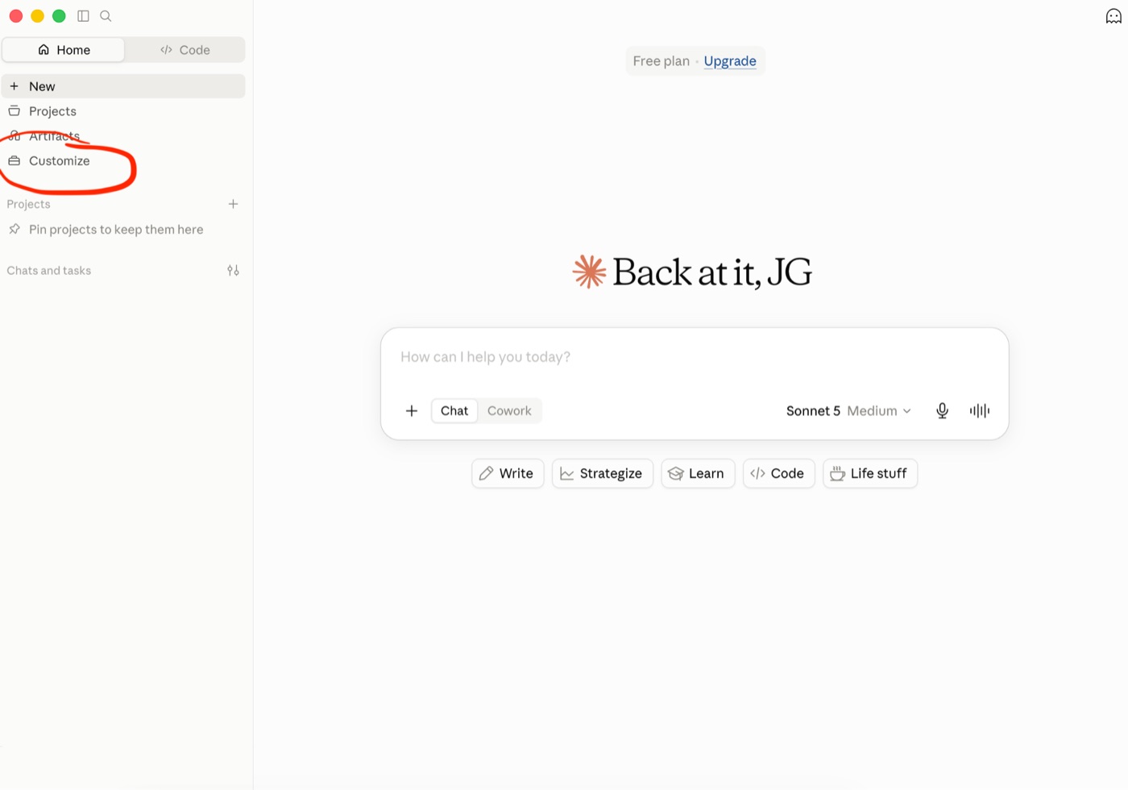This screenshot has width=1128, height=790.
Task: Select the Chat mode toggle
Action: point(454,411)
